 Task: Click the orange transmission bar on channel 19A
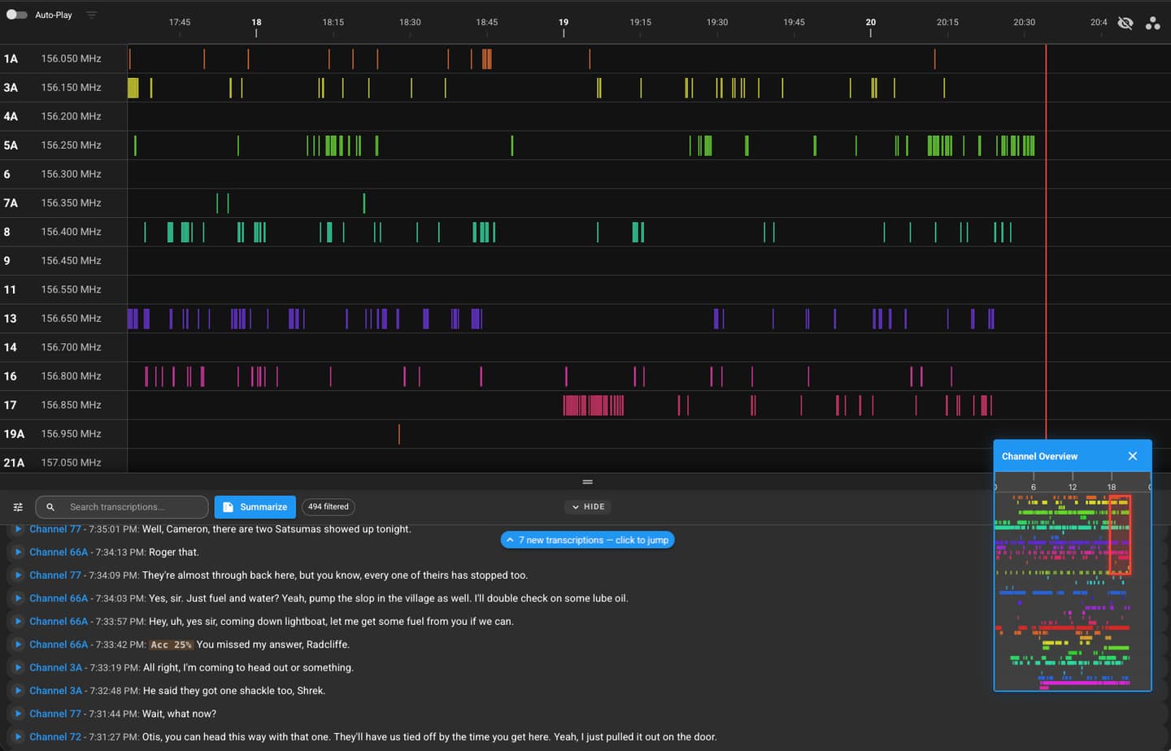(399, 434)
